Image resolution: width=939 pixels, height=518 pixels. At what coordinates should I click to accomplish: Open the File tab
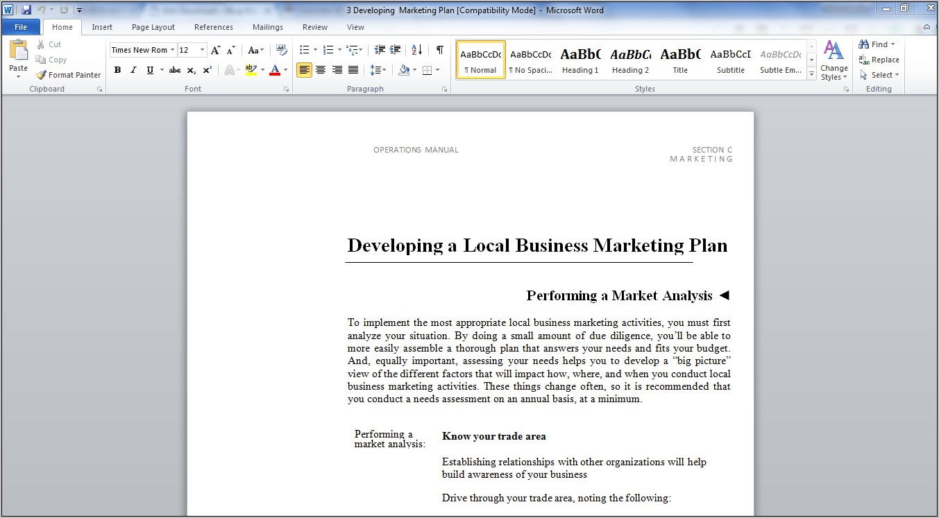click(x=21, y=27)
